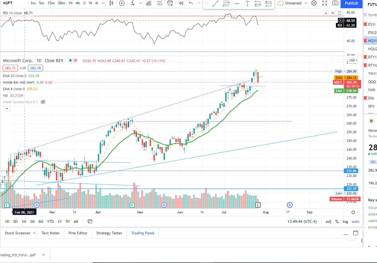Click the ES1! flag in watchlist
The image size is (377, 263).
[x=365, y=24]
